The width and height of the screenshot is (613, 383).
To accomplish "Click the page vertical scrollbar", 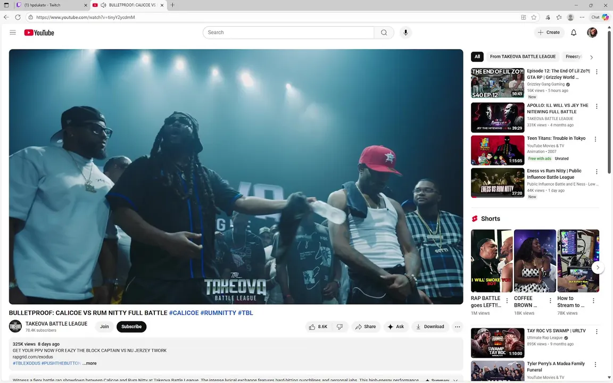I will pyautogui.click(x=609, y=102).
